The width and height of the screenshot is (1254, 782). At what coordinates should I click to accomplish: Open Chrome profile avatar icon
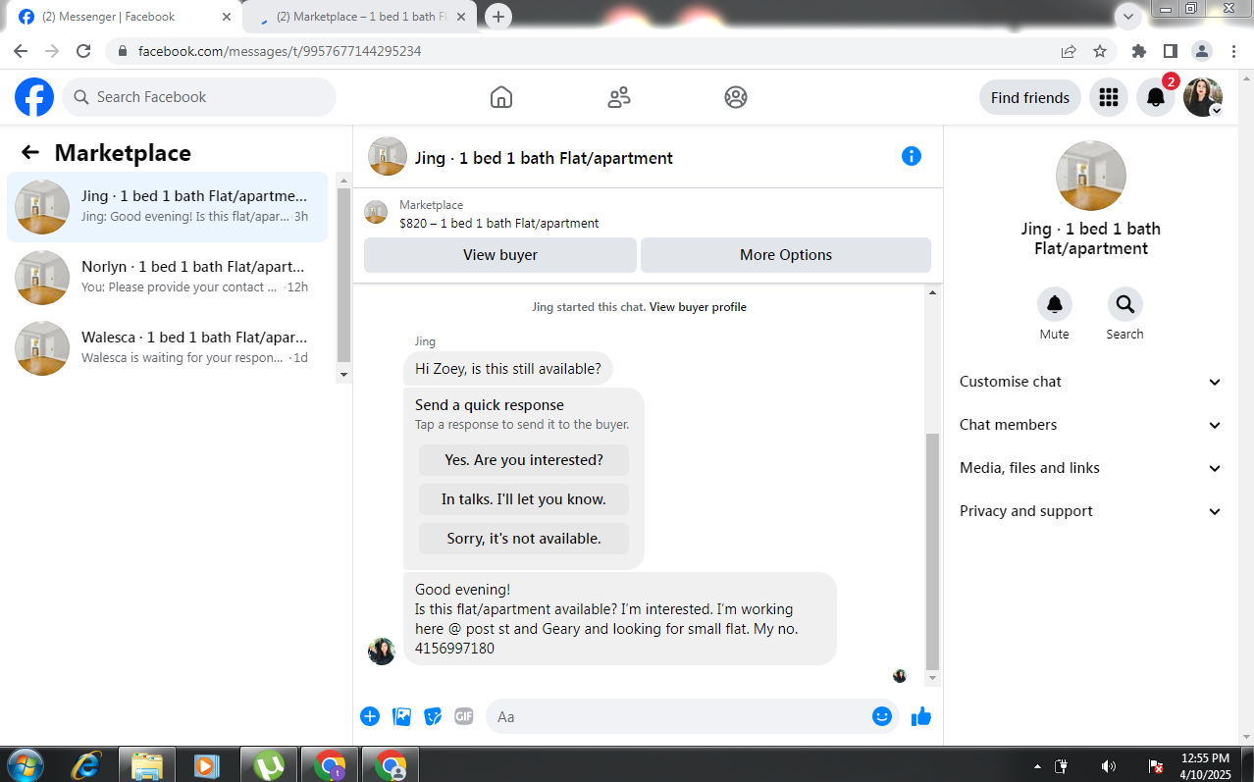pyautogui.click(x=1202, y=51)
